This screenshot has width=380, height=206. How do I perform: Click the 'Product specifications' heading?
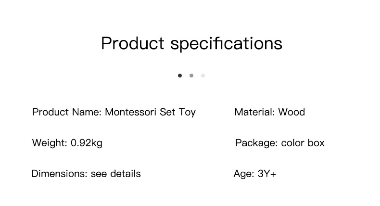[191, 43]
